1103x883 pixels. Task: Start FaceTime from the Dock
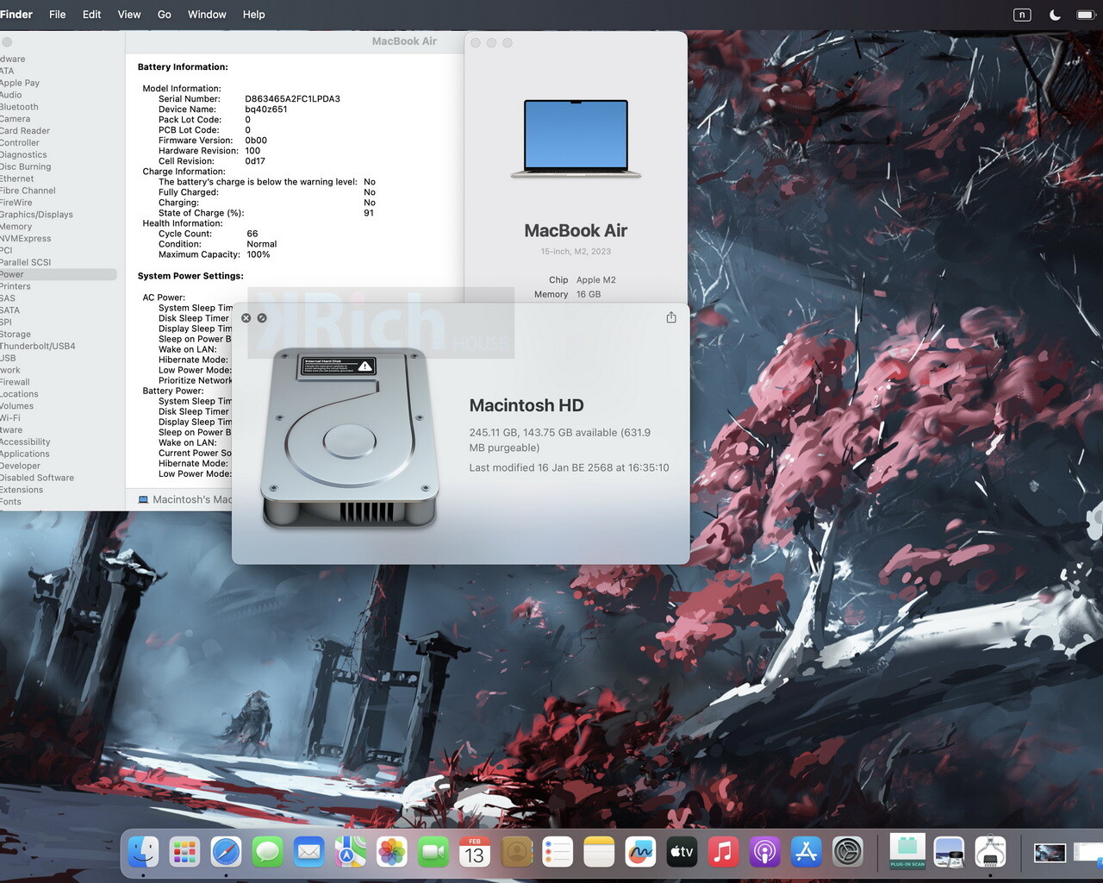click(433, 853)
